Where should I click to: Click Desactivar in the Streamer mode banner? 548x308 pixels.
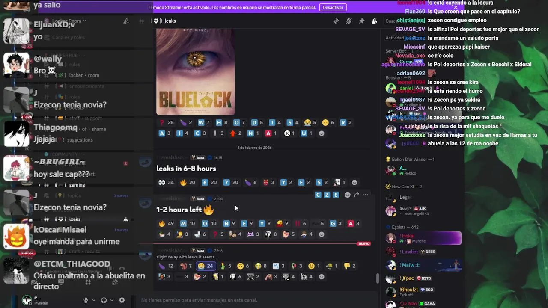click(333, 7)
